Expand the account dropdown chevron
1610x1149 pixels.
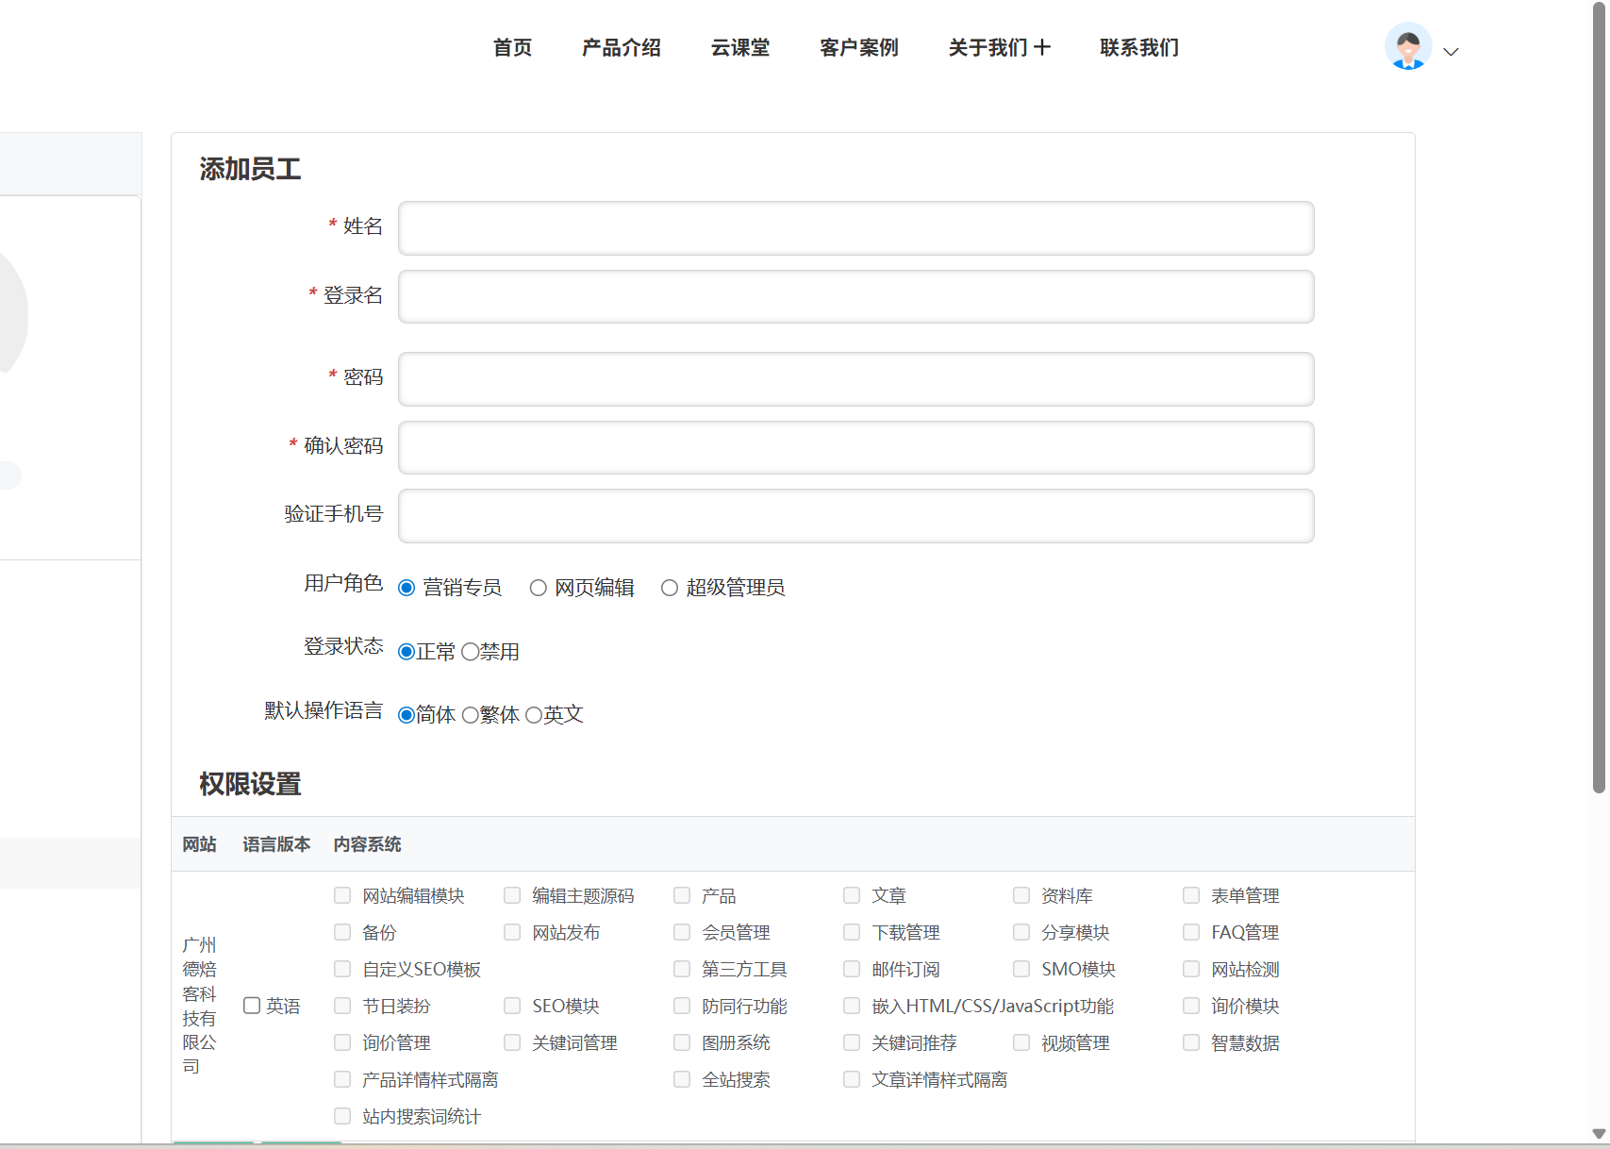pyautogui.click(x=1451, y=52)
